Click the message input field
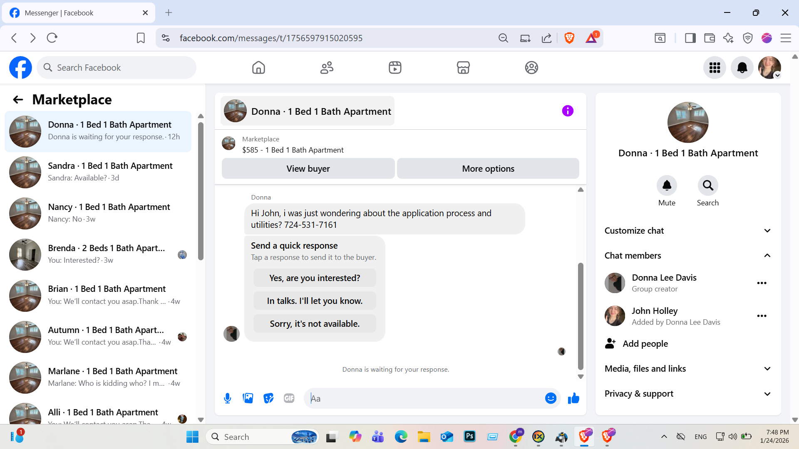799x449 pixels. 424,398
